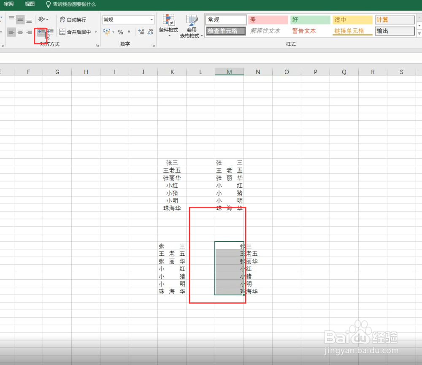Select the 链接单元格 cell style
This screenshot has width=422, height=365.
click(352, 31)
